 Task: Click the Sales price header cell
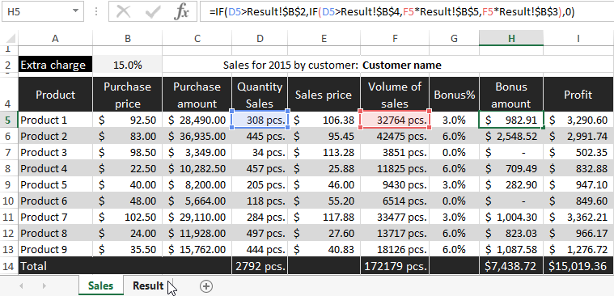coord(324,95)
